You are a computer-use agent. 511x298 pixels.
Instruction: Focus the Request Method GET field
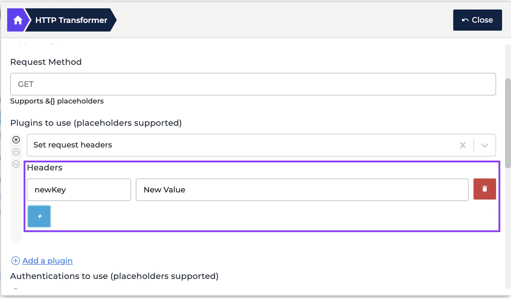point(253,84)
